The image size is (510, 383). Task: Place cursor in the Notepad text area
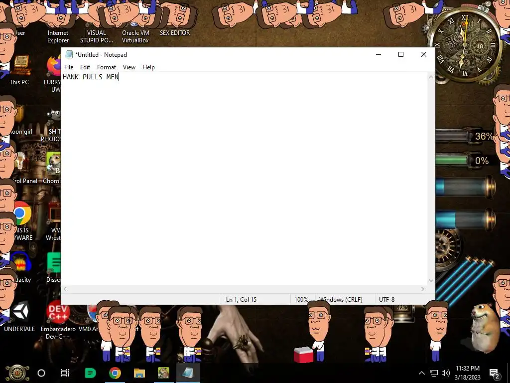point(244,179)
